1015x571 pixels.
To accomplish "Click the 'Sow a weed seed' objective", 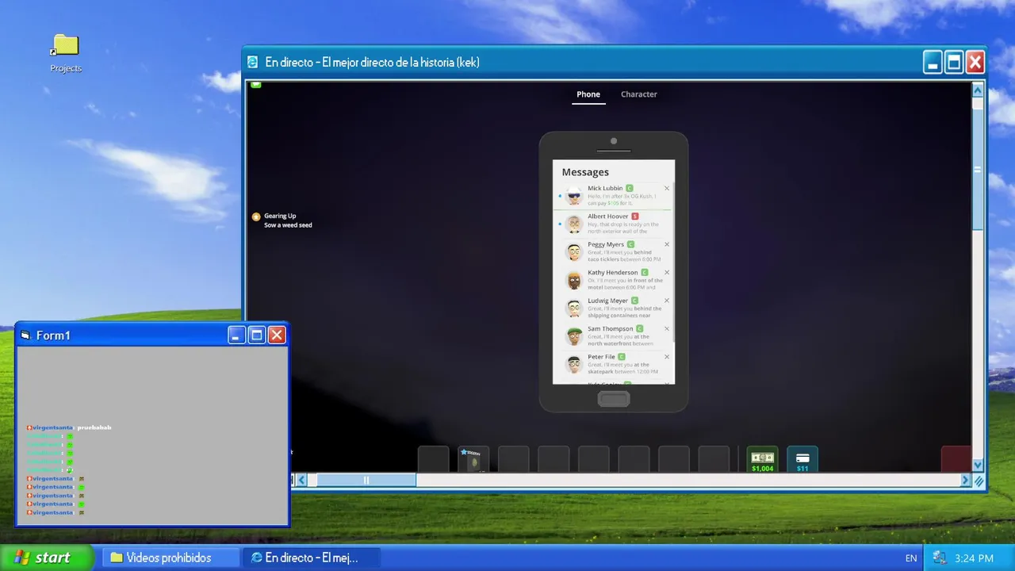I will pos(288,225).
